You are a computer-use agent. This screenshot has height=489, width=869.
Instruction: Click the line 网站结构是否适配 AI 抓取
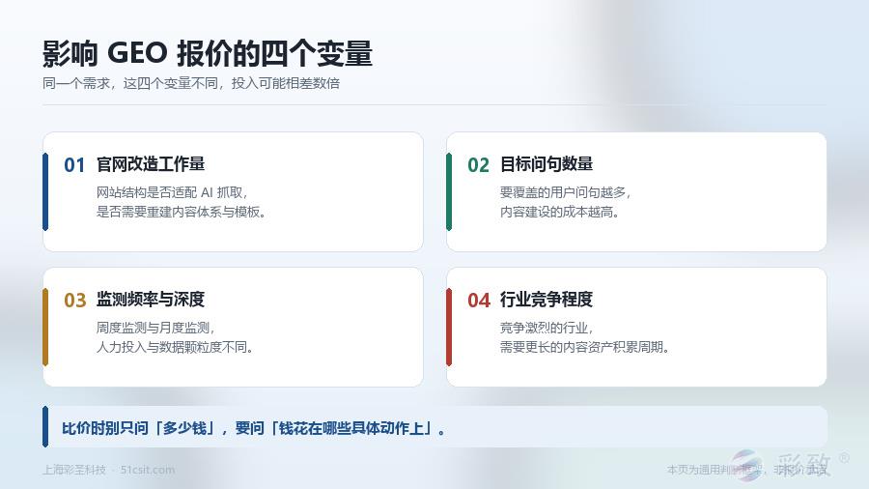pyautogui.click(x=172, y=192)
